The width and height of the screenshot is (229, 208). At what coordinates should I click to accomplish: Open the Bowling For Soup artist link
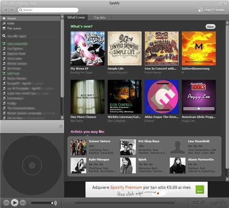(x=81, y=73)
